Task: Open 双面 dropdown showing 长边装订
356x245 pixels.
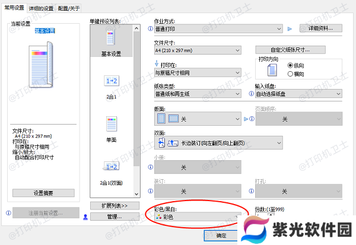Action: click(x=218, y=143)
